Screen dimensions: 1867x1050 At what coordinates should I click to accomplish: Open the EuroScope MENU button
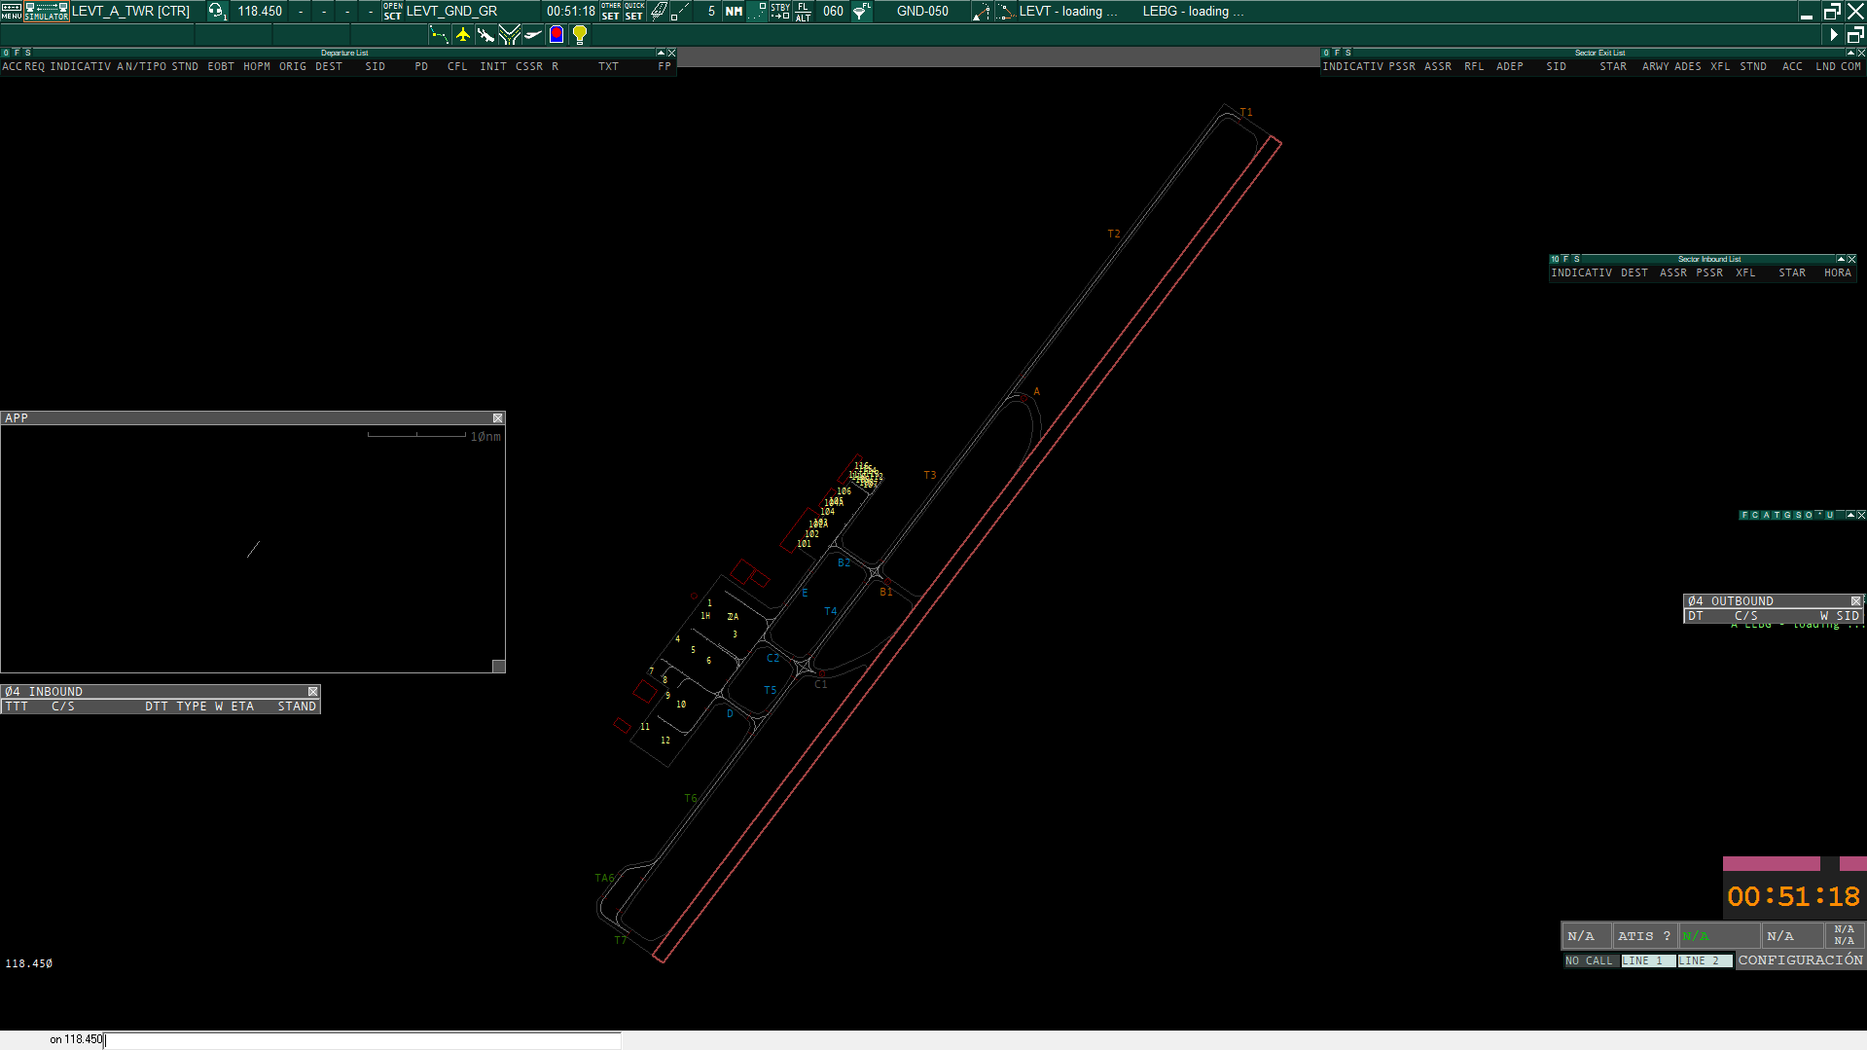(x=11, y=12)
